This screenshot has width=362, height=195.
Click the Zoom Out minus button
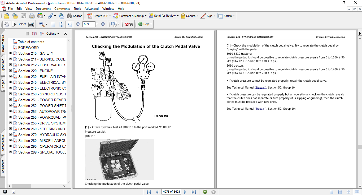78,24
